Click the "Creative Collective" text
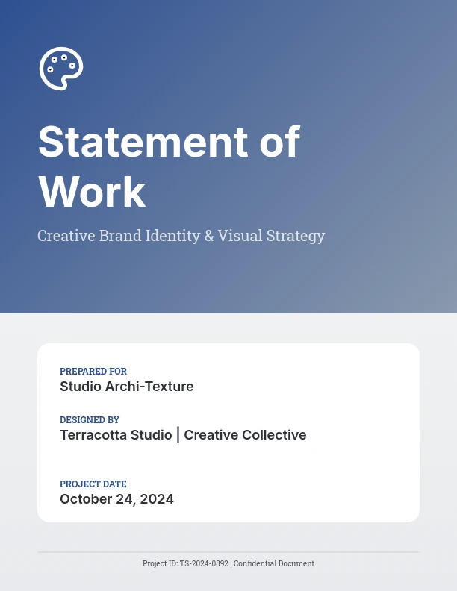Screen dimensions: 457x591 [245, 435]
